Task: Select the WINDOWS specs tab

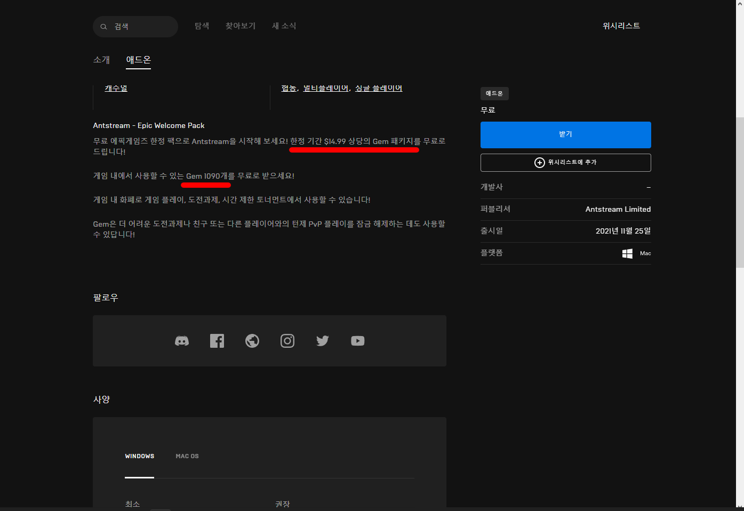Action: coord(140,457)
